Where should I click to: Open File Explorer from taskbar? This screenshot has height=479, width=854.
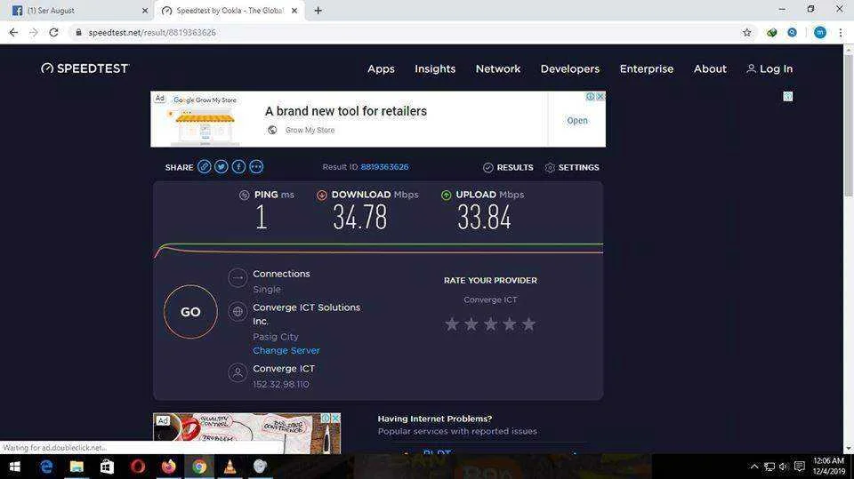pyautogui.click(x=77, y=467)
